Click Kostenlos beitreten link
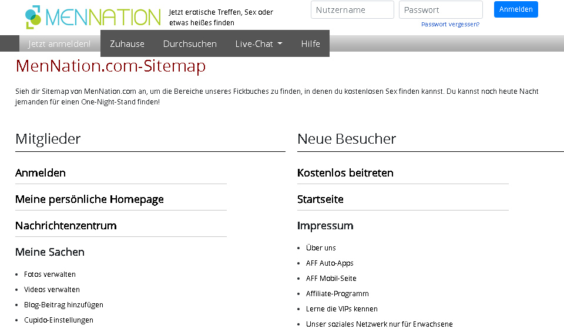The image size is (564, 329). 345,173
